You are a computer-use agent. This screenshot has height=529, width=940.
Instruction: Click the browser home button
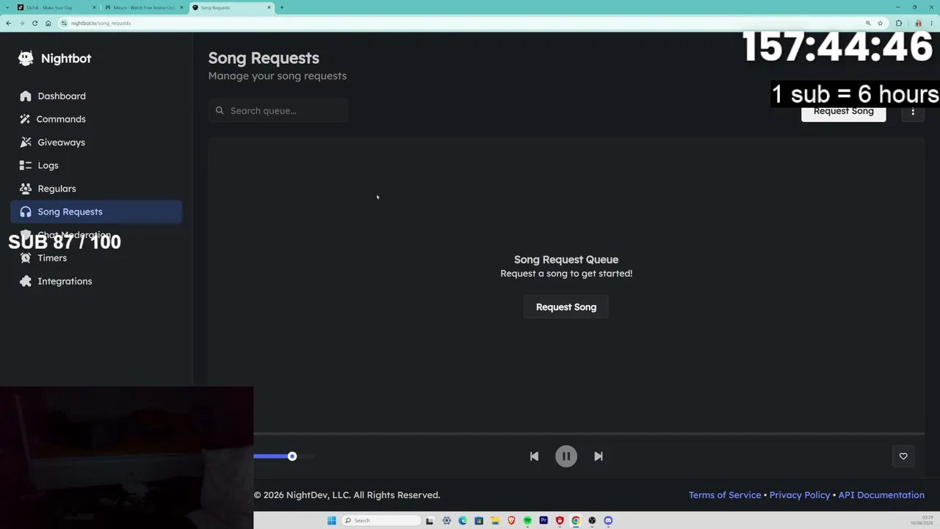(48, 23)
